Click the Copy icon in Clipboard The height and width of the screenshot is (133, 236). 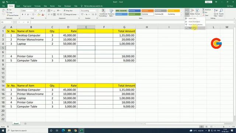click(x=7, y=13)
